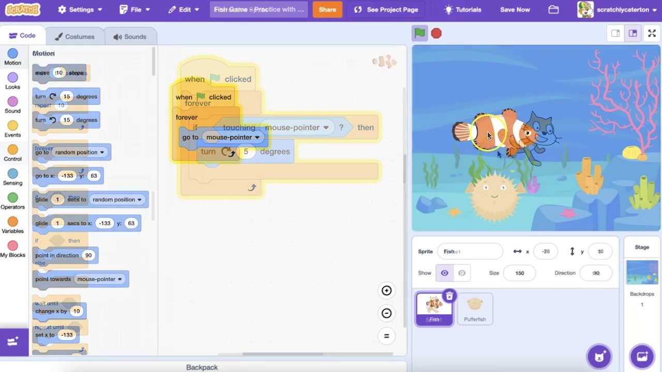Image resolution: width=662 pixels, height=372 pixels.
Task: Switch to the Costumes tab
Action: click(75, 37)
